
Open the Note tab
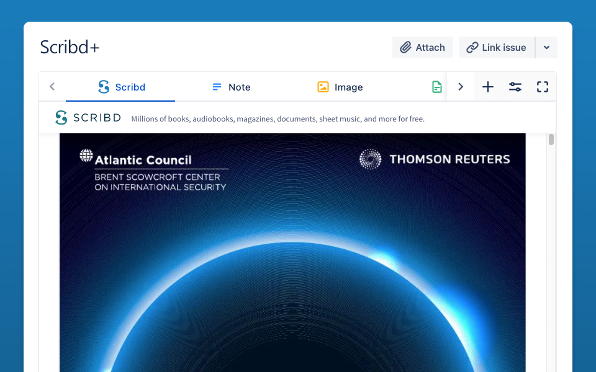[x=231, y=87]
